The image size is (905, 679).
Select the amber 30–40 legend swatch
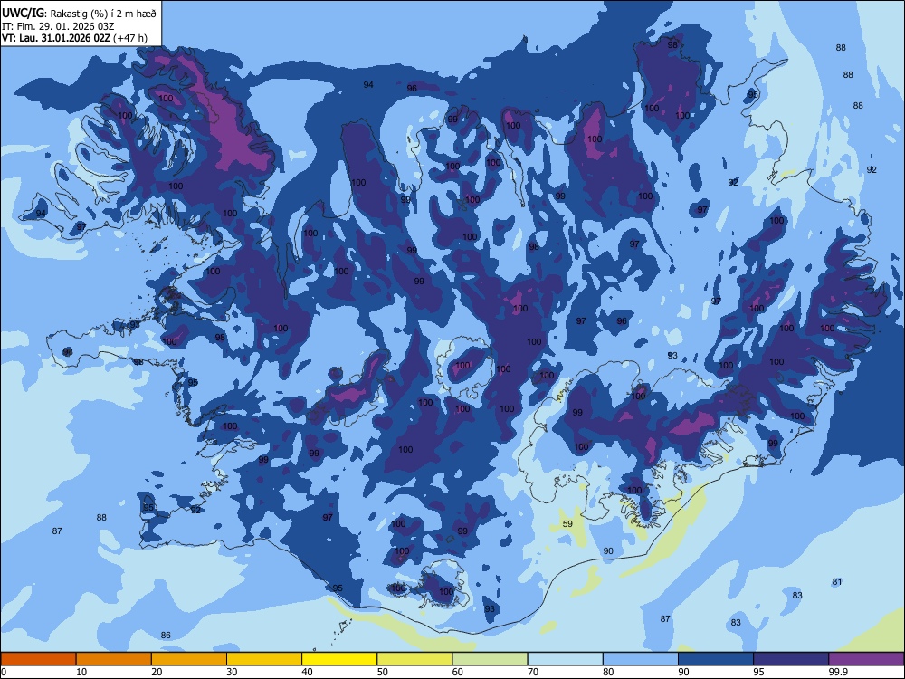point(264,659)
